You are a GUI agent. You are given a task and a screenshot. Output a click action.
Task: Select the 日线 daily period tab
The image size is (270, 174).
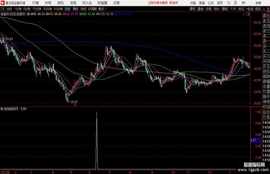coord(67,9)
